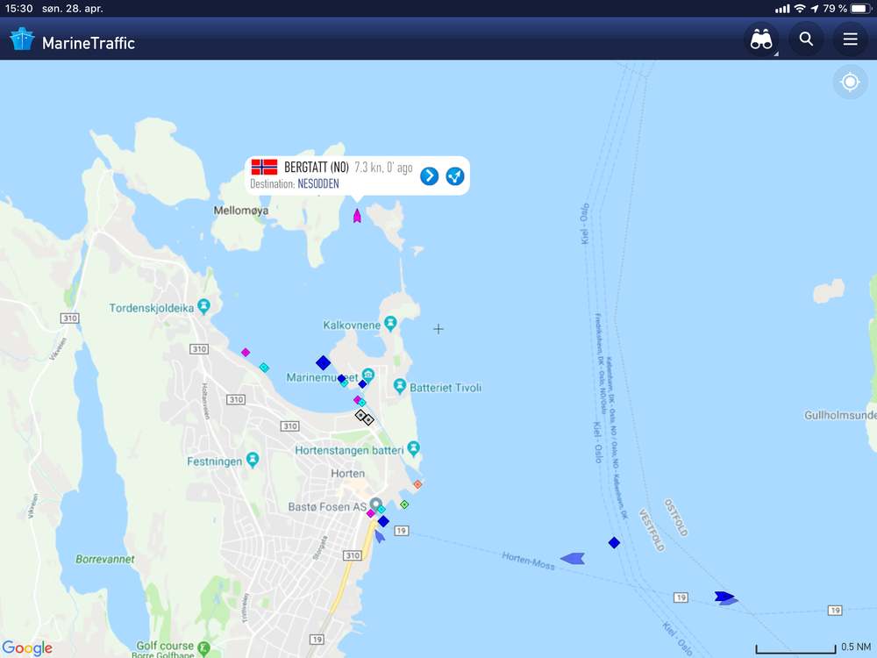
Task: Select blue ferry heading west on Horten-Moss
Action: [573, 558]
